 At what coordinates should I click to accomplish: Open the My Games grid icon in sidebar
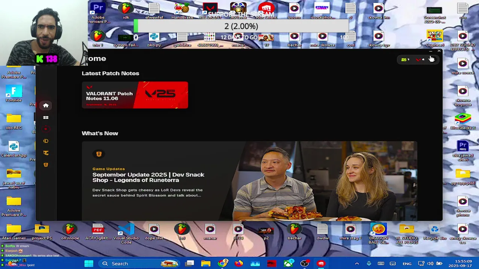(x=46, y=117)
